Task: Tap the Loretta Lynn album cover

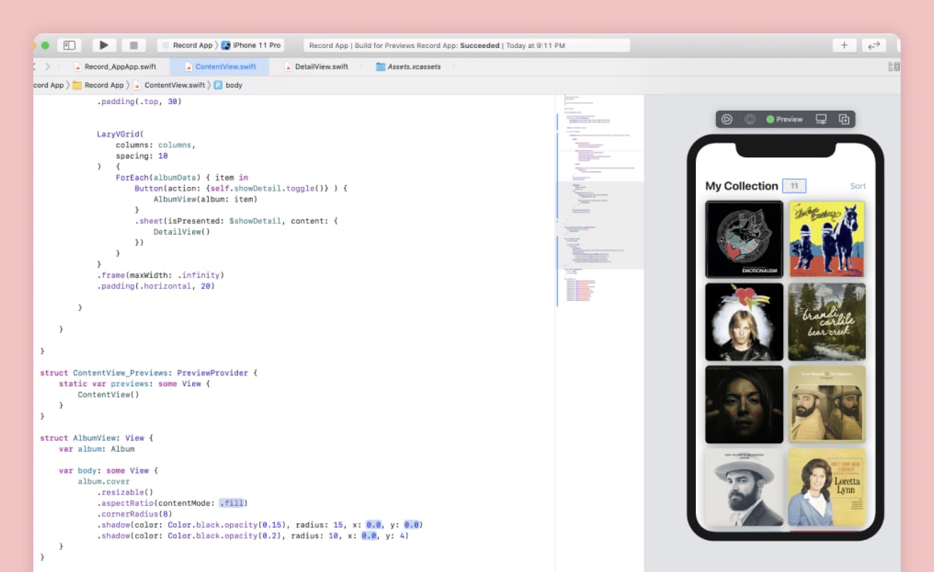Action: [827, 487]
